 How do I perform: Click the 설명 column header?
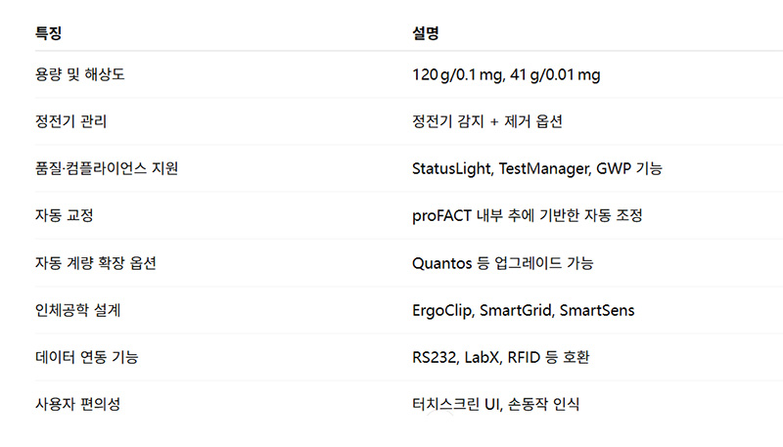(425, 33)
